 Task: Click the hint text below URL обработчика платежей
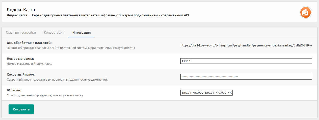(x=71, y=48)
